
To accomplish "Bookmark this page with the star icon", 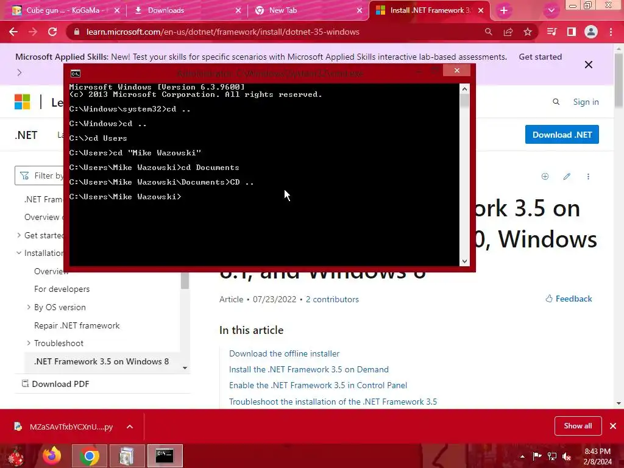I will [x=528, y=32].
